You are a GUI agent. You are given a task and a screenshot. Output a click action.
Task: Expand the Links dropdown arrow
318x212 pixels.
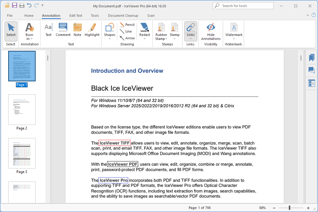(190, 39)
